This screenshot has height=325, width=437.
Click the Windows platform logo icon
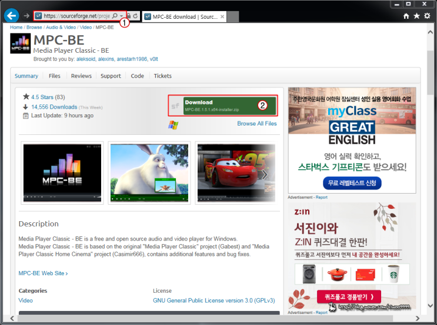(173, 124)
